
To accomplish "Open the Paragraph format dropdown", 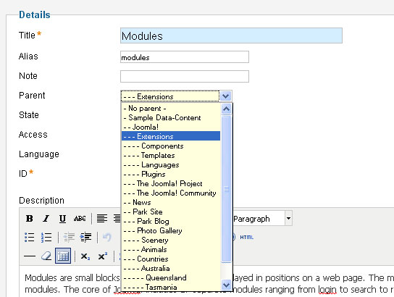I will click(288, 218).
